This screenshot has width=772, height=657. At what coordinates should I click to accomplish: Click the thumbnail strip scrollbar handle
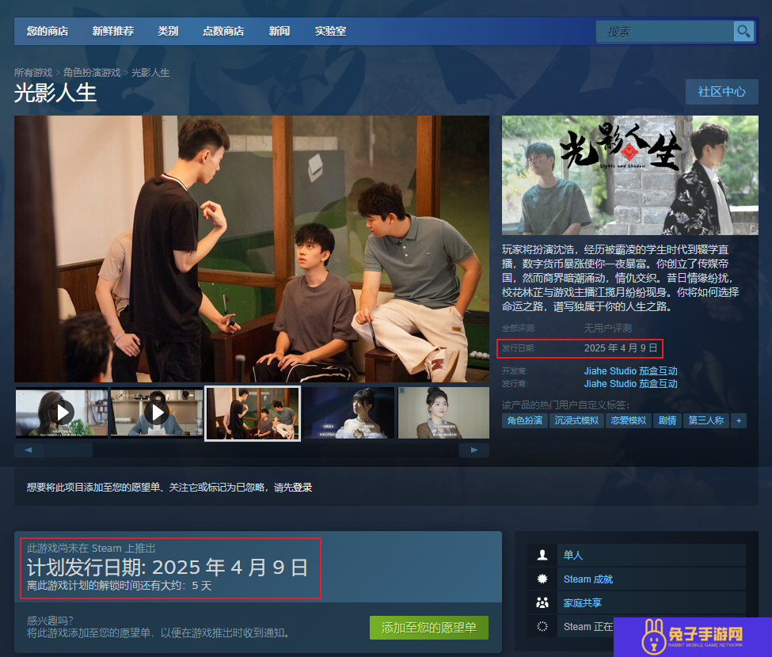pyautogui.click(x=68, y=450)
